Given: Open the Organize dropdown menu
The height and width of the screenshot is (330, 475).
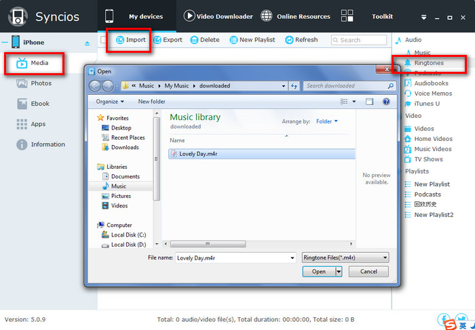Looking at the screenshot, I should (x=110, y=102).
